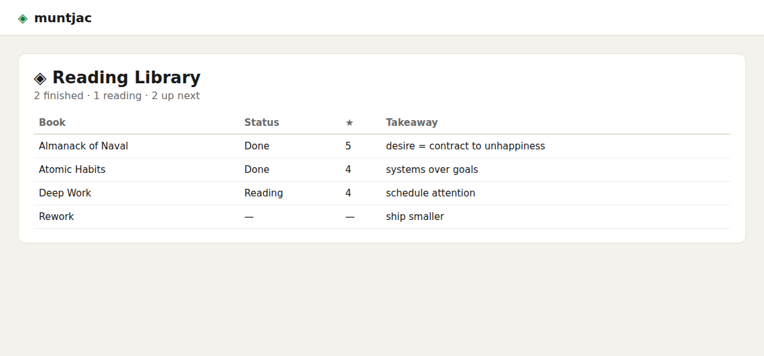Viewport: 764px width, 356px height.
Task: Click the diamond icon beside Reading Library
Action: point(40,78)
